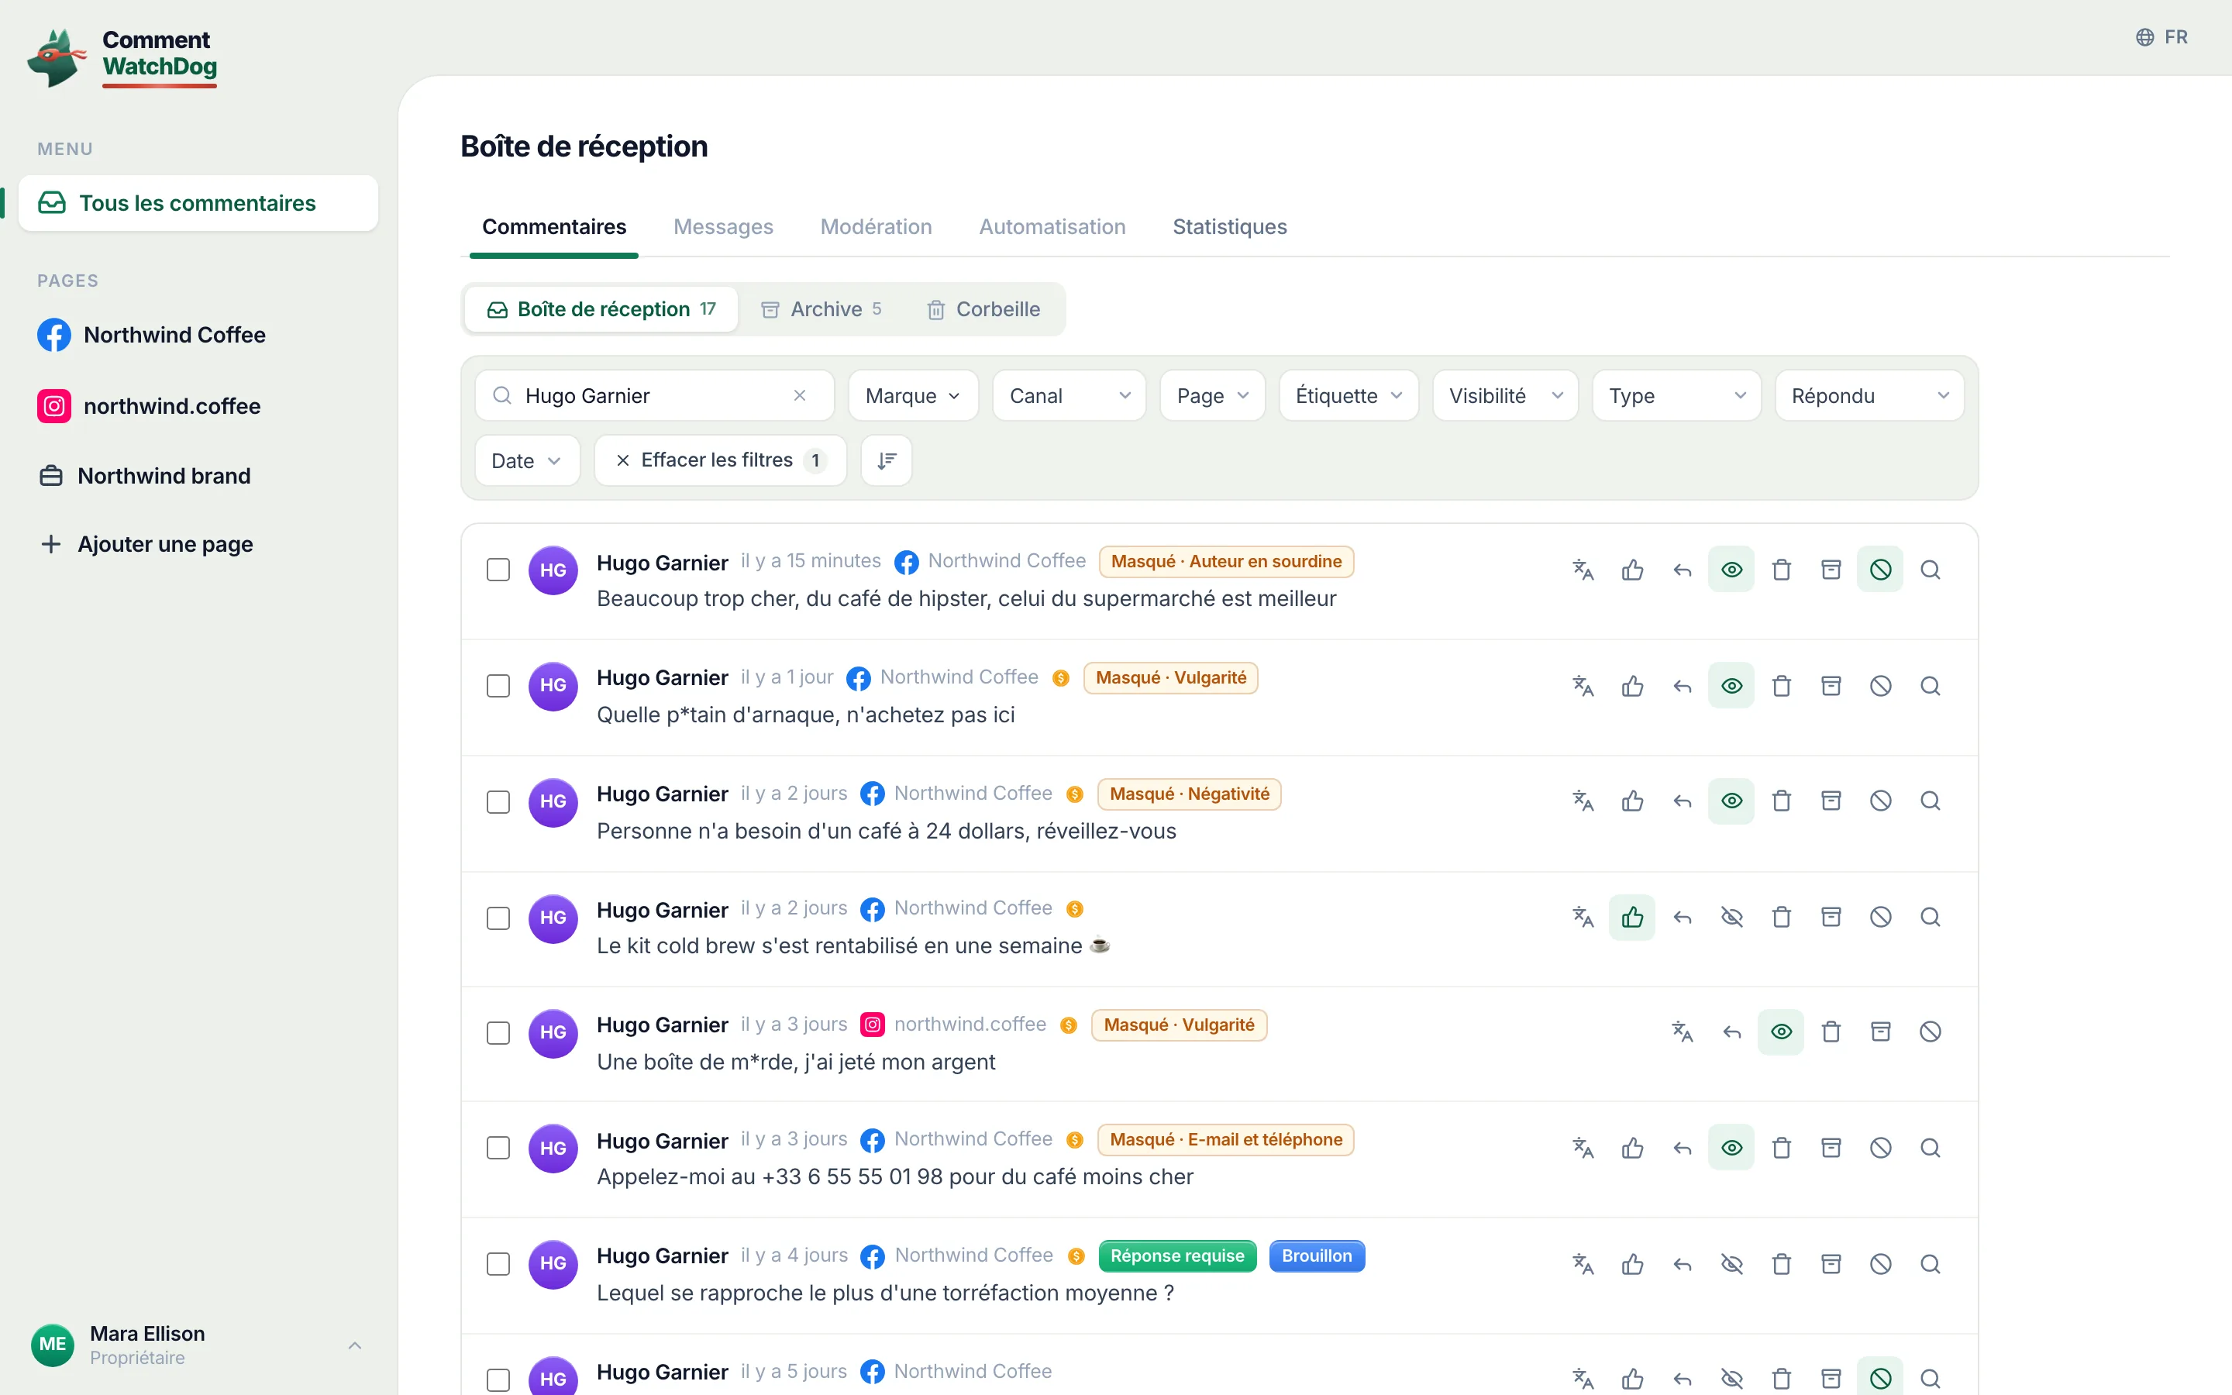Image resolution: width=2232 pixels, height=1395 pixels.
Task: Focus the 'Hugo Garnier' search field
Action: click(x=654, y=396)
